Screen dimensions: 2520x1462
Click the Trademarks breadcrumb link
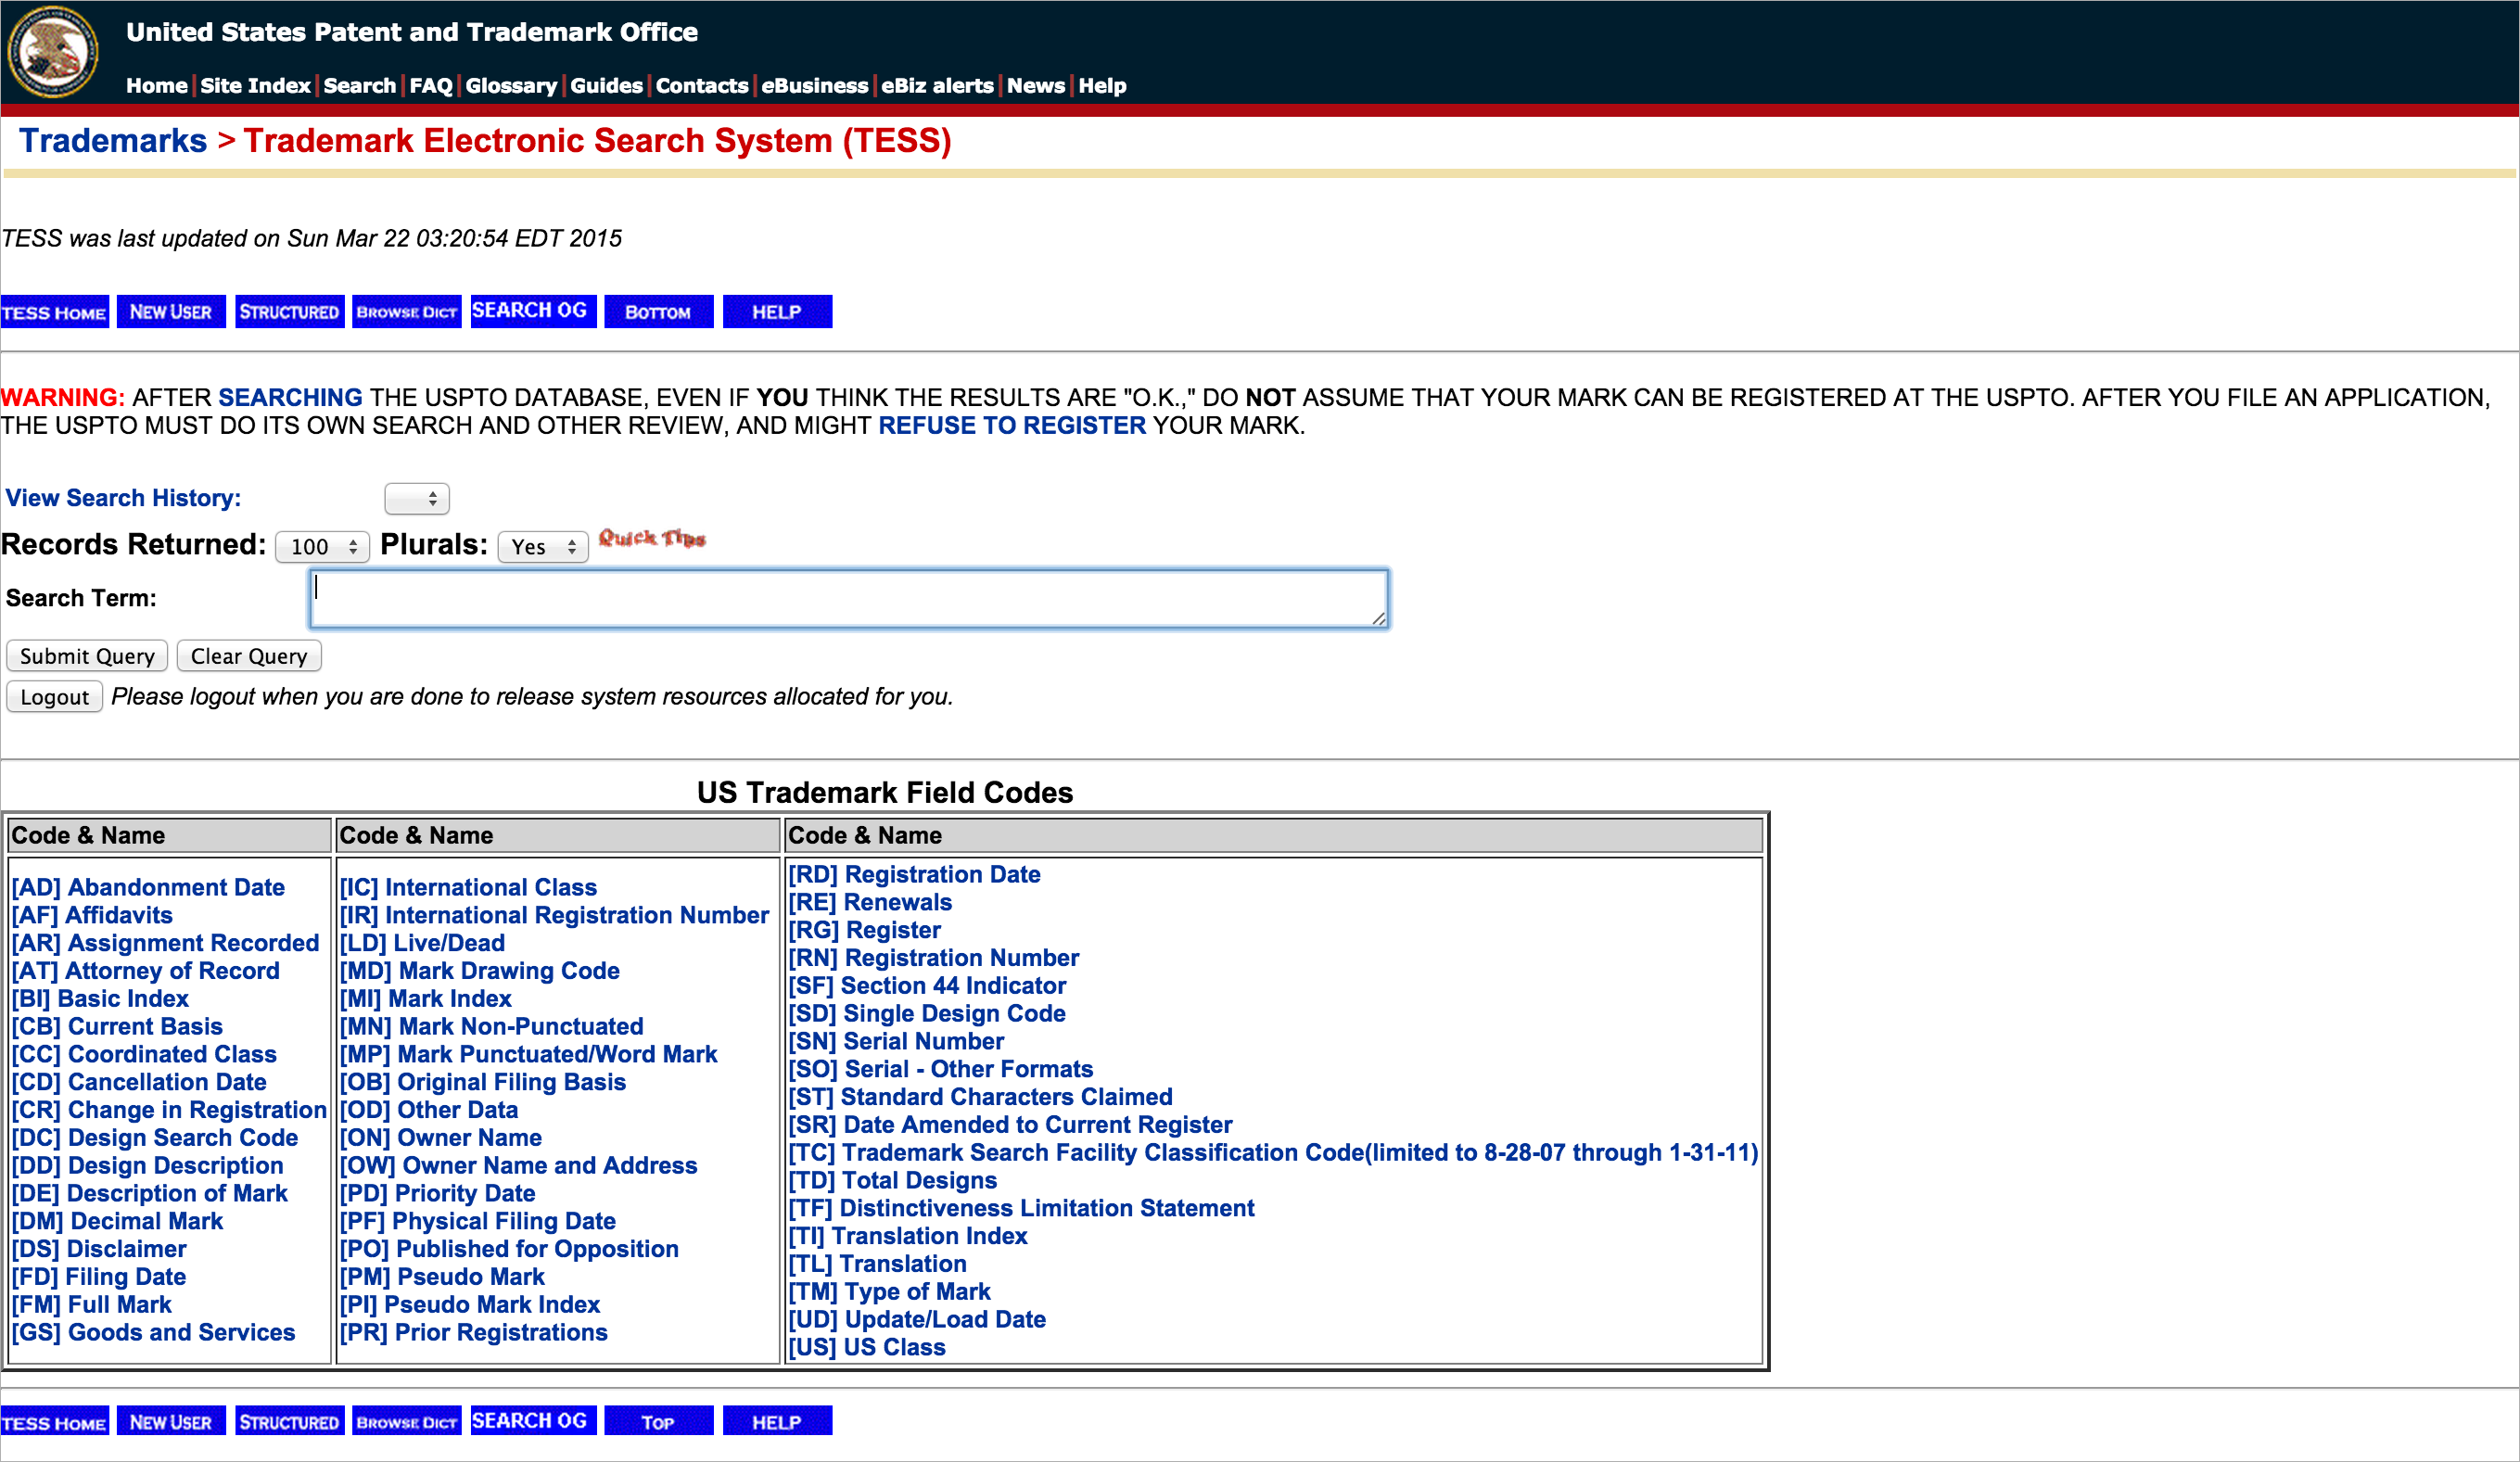113,141
